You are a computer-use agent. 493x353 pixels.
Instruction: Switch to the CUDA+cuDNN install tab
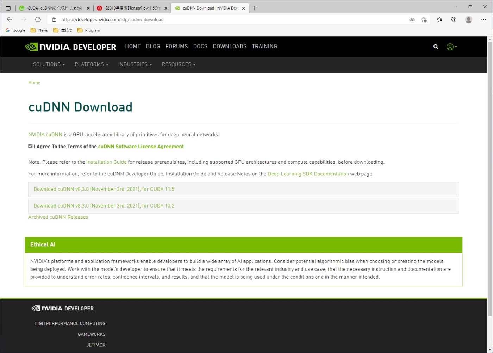(55, 8)
